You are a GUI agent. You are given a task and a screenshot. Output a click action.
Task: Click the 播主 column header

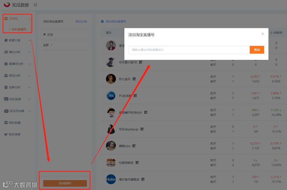point(109,33)
